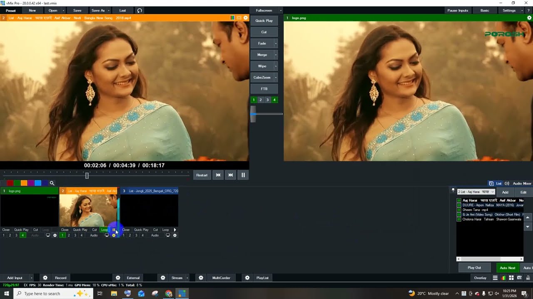The height and width of the screenshot is (299, 533).
Task: Click monitor icon on logo.png input
Action: pyautogui.click(x=48, y=235)
